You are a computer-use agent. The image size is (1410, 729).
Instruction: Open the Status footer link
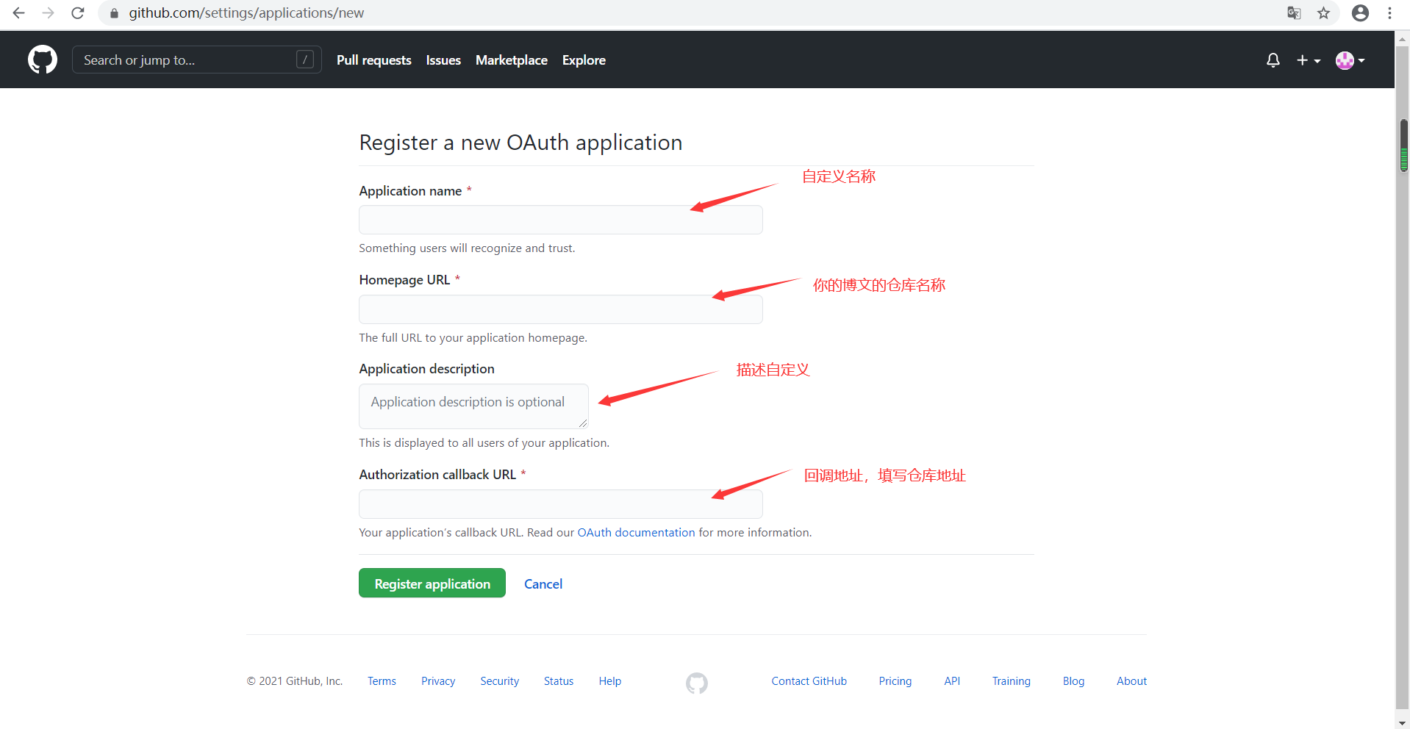point(559,681)
